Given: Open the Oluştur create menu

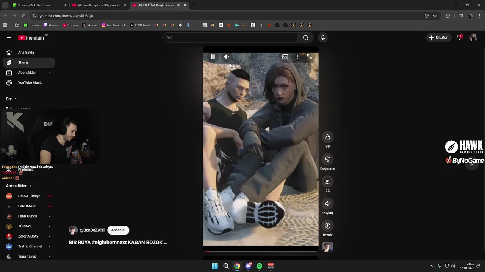Looking at the screenshot, I should tap(438, 37).
